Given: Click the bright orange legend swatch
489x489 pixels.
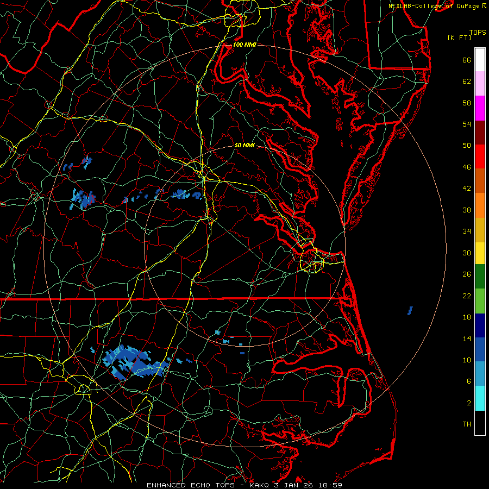Looking at the screenshot, I should point(480,205).
